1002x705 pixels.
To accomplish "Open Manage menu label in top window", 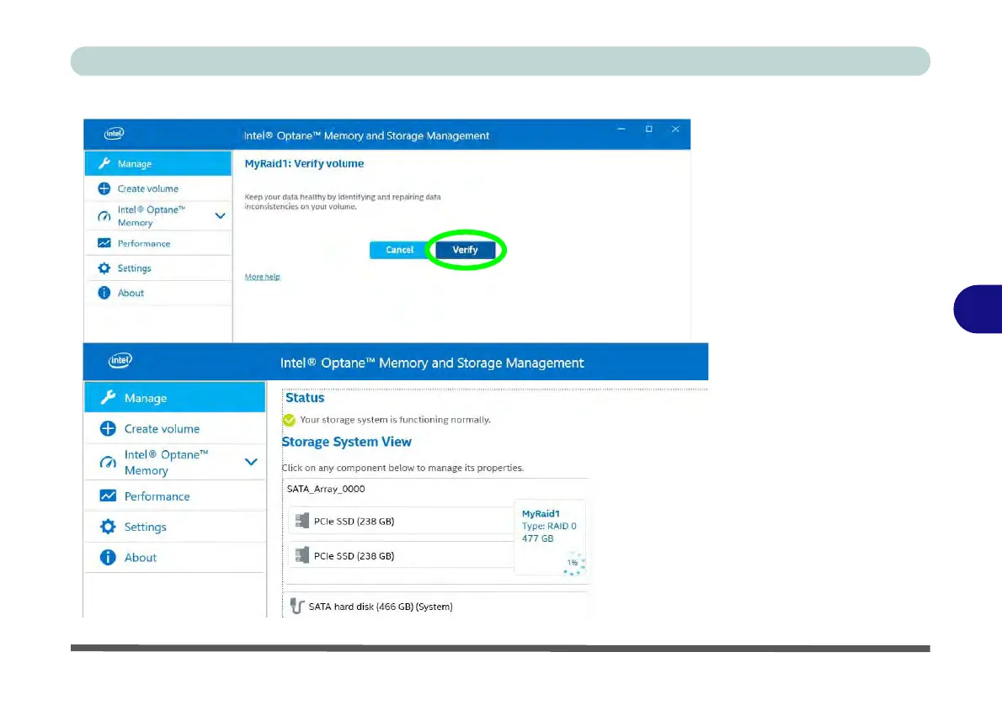I will (134, 163).
